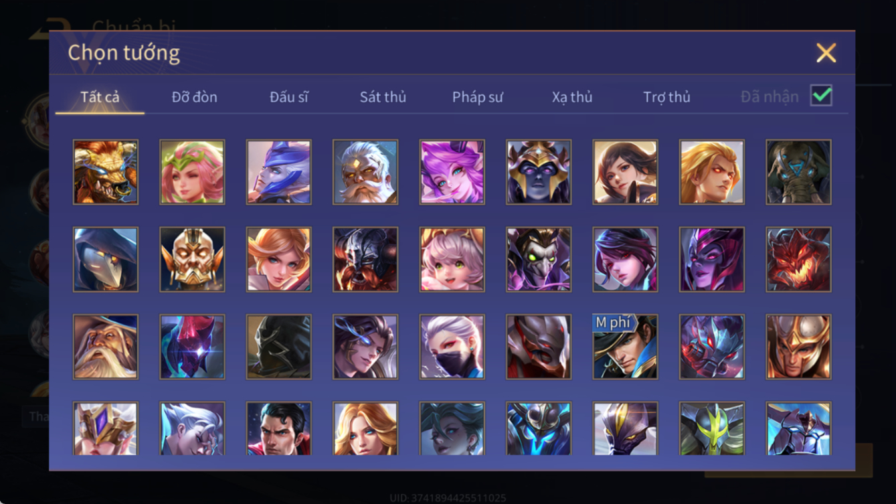Select the red lava demon hero
The image size is (896, 504).
(x=798, y=260)
